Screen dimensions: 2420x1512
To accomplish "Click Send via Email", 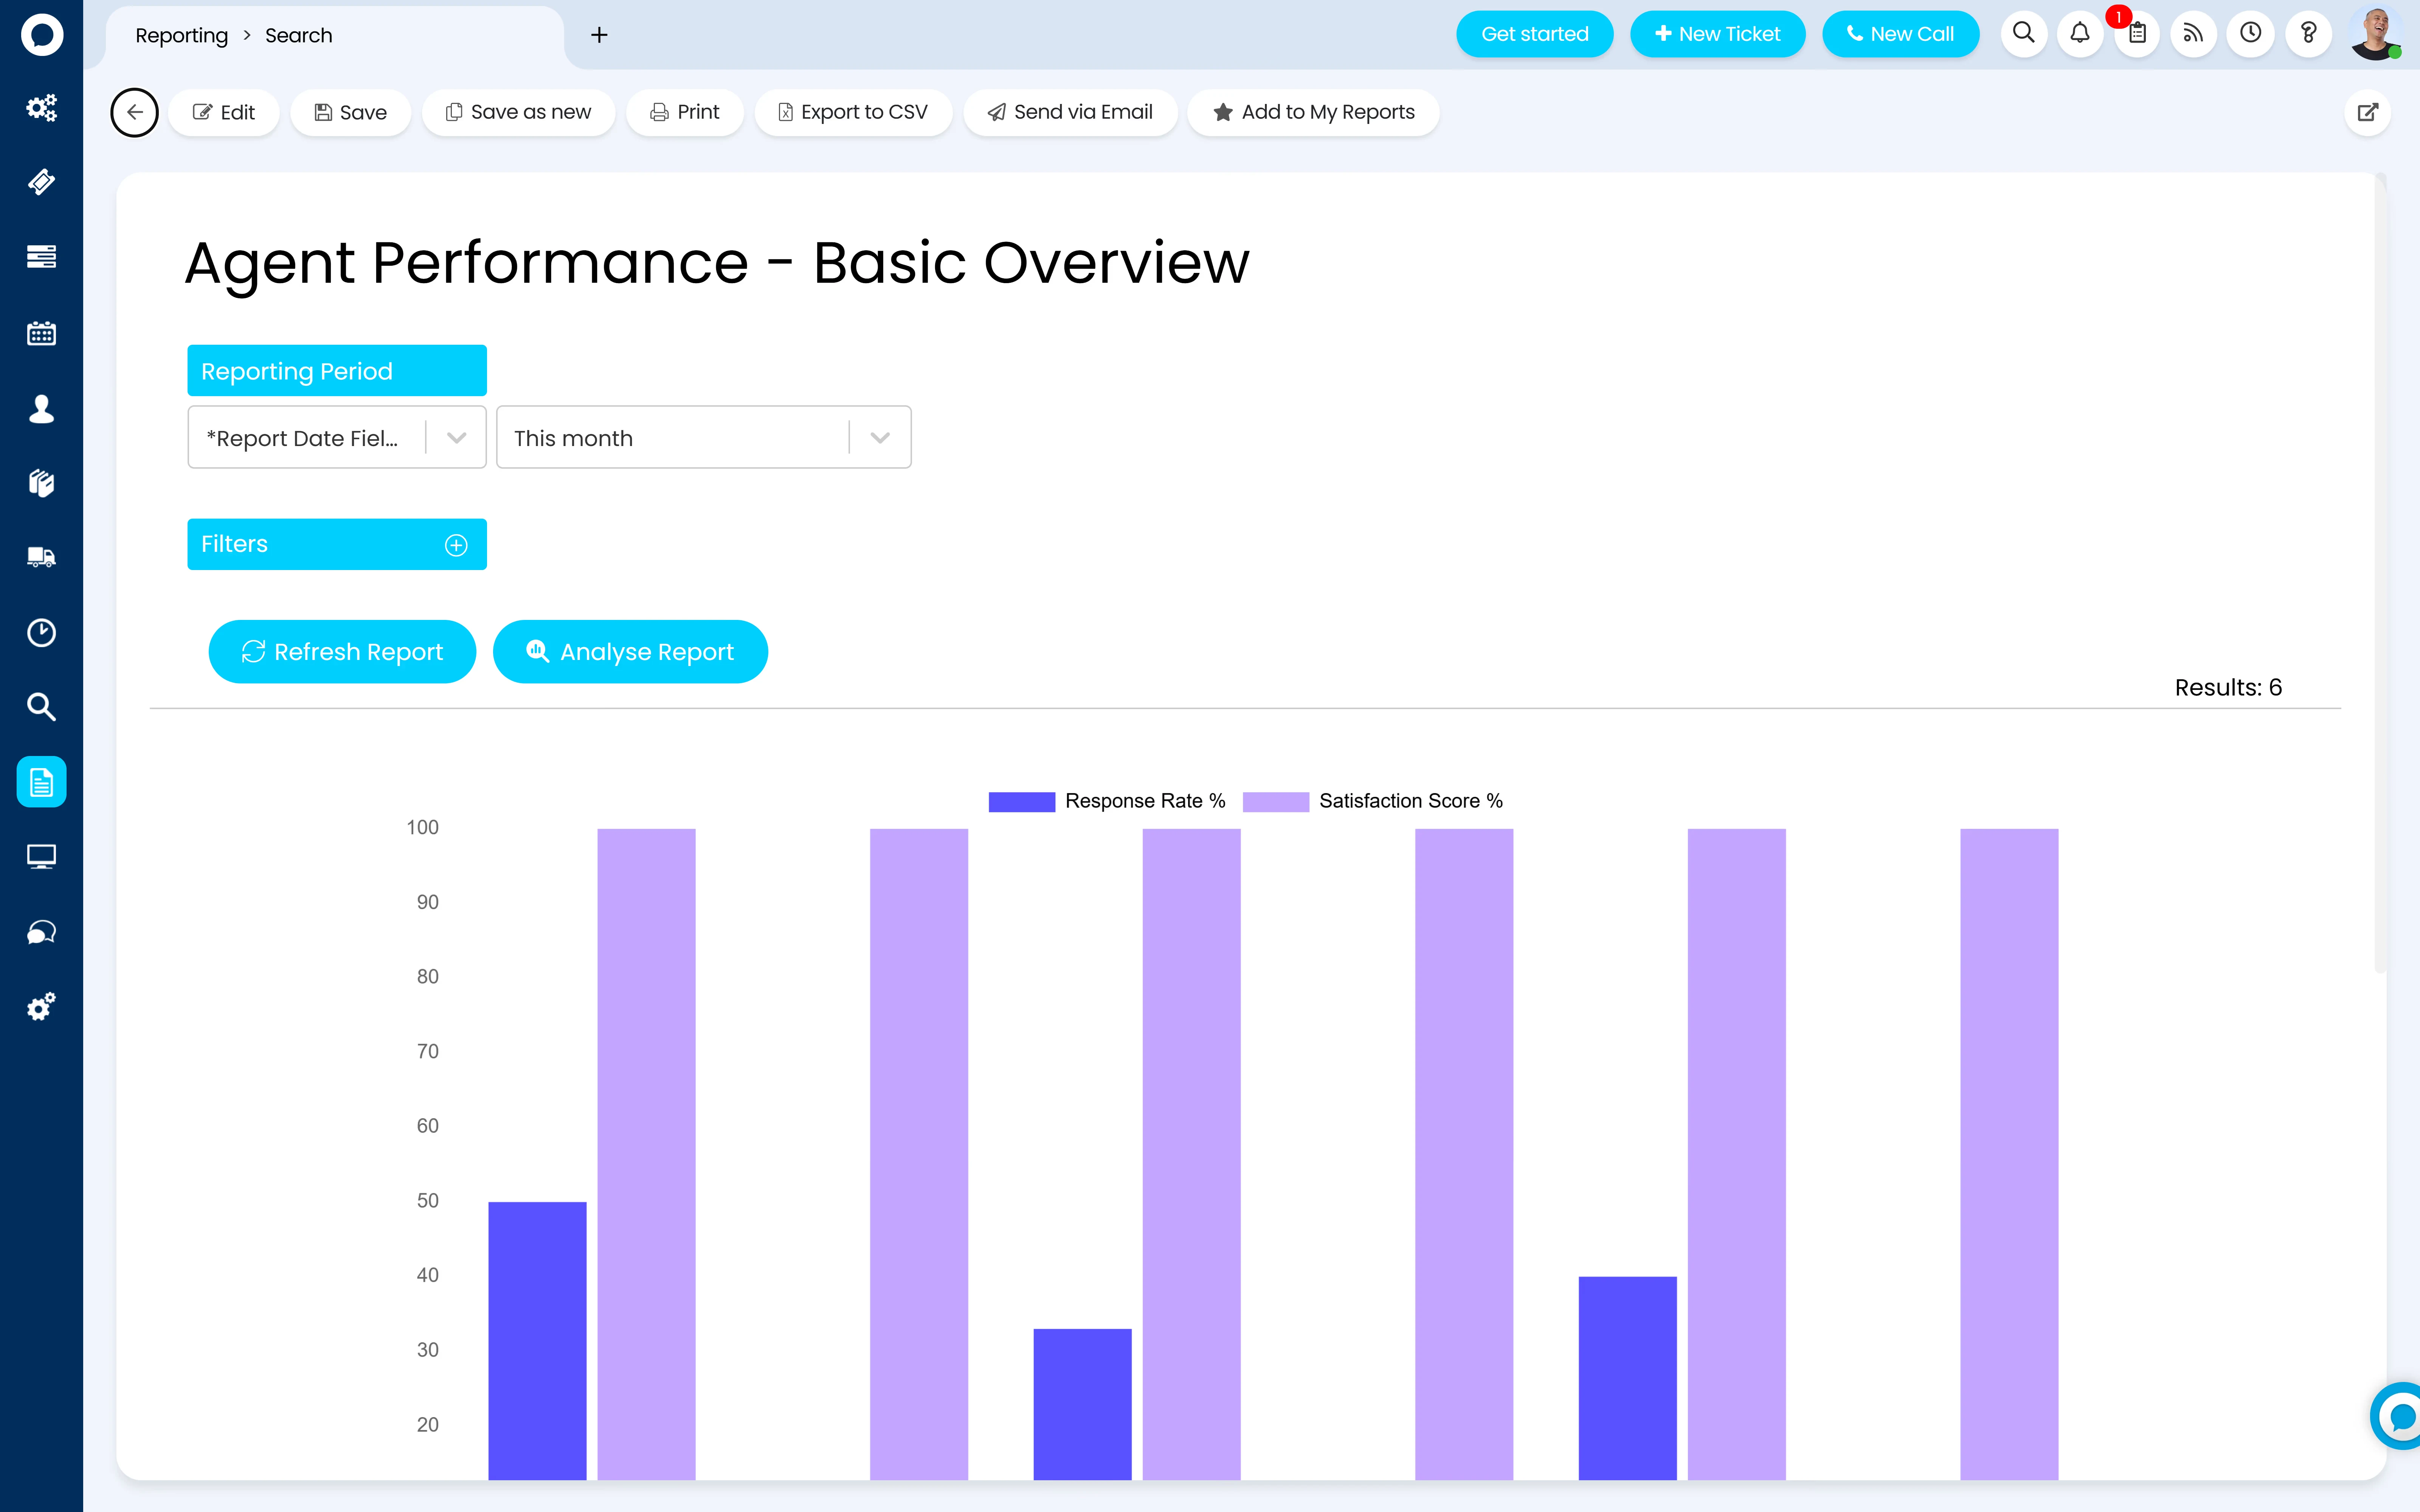I will 1070,112.
